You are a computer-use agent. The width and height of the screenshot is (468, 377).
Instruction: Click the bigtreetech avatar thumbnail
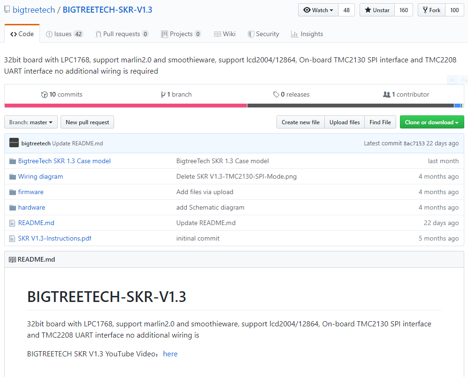[x=14, y=143]
